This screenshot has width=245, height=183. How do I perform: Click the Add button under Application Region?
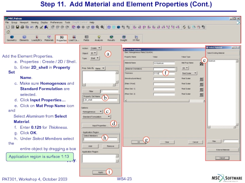point(90,146)
